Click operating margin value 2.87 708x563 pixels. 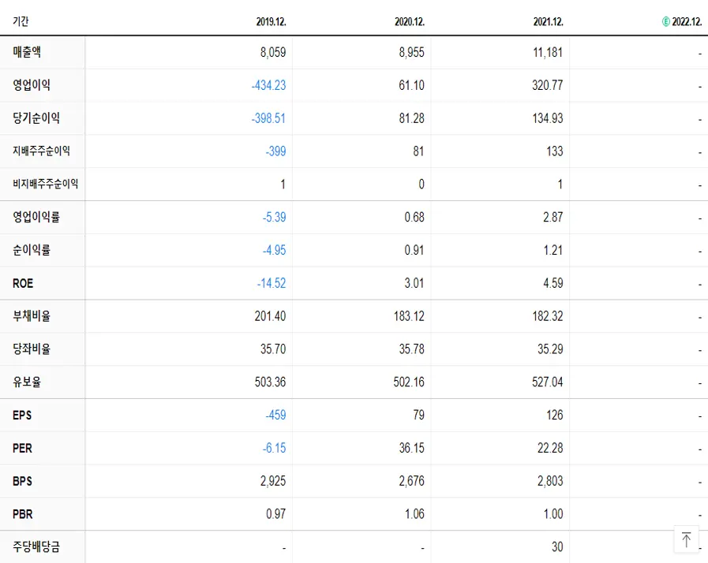click(x=553, y=217)
